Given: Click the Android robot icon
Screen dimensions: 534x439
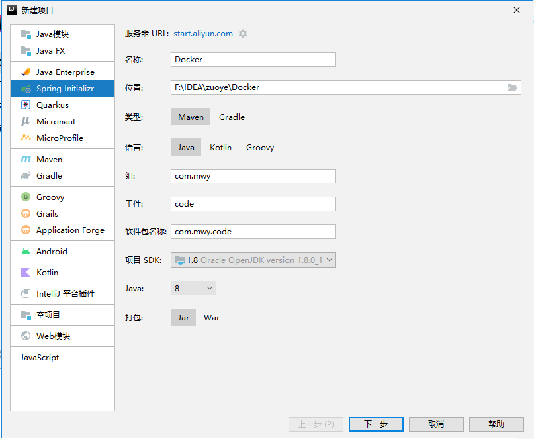Looking at the screenshot, I should 26,251.
